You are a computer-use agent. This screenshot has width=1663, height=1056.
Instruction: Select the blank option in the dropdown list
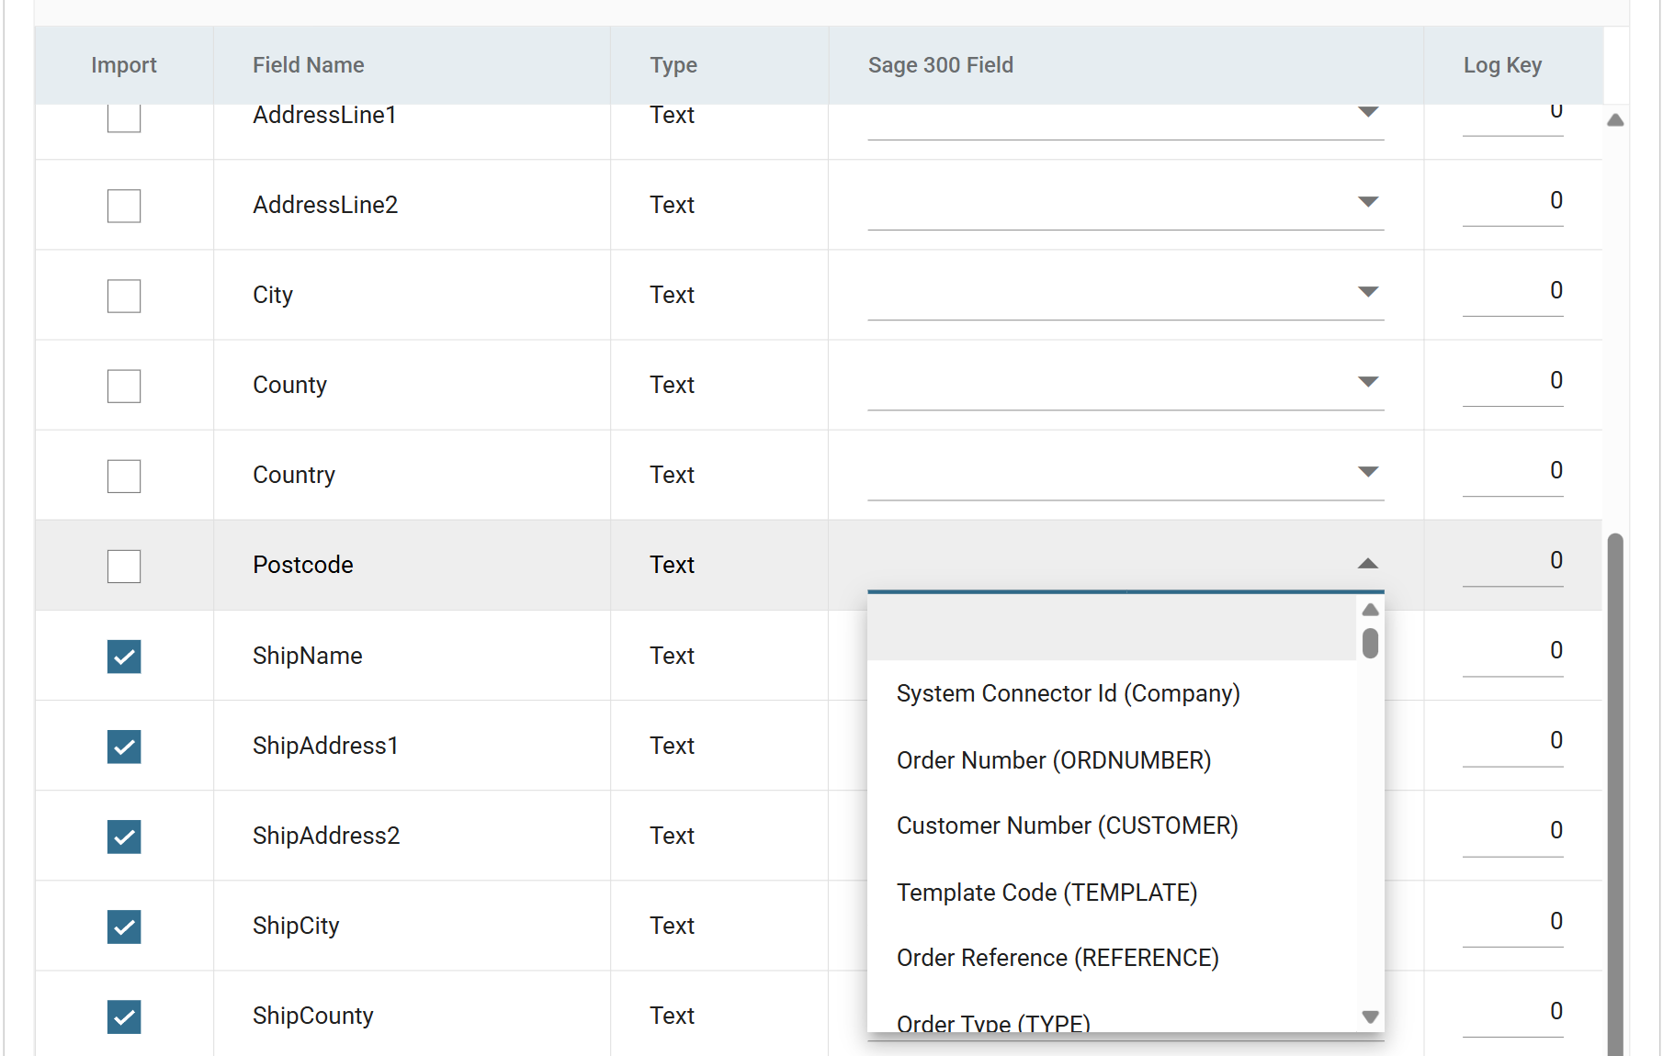click(1112, 627)
